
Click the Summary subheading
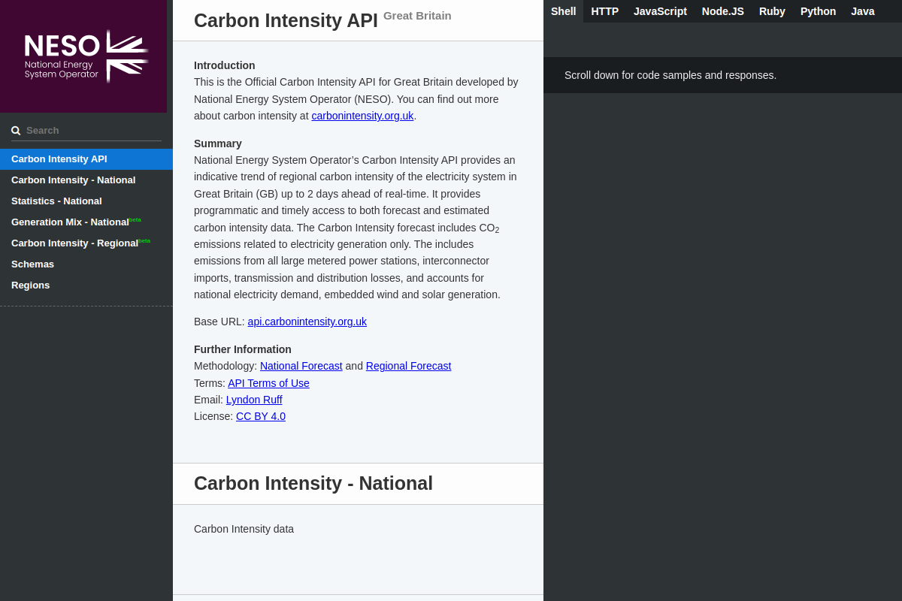click(x=218, y=143)
